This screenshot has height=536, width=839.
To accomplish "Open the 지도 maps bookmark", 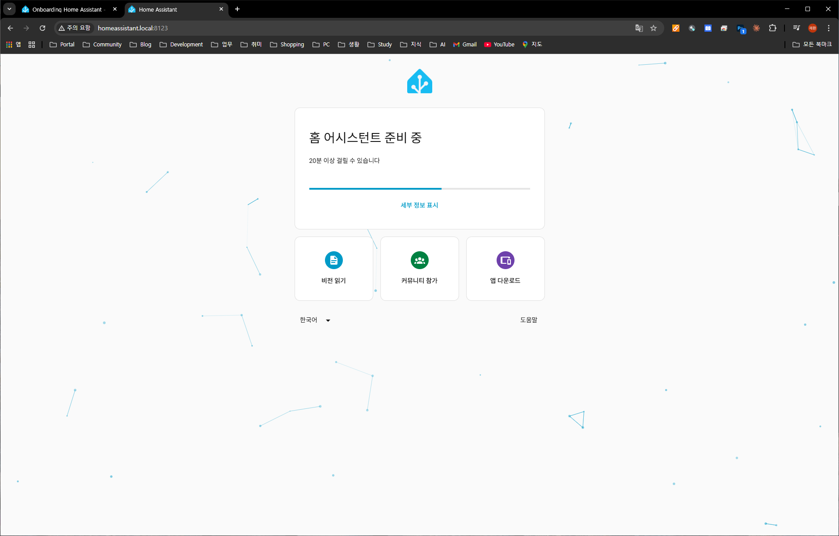I will [x=532, y=45].
